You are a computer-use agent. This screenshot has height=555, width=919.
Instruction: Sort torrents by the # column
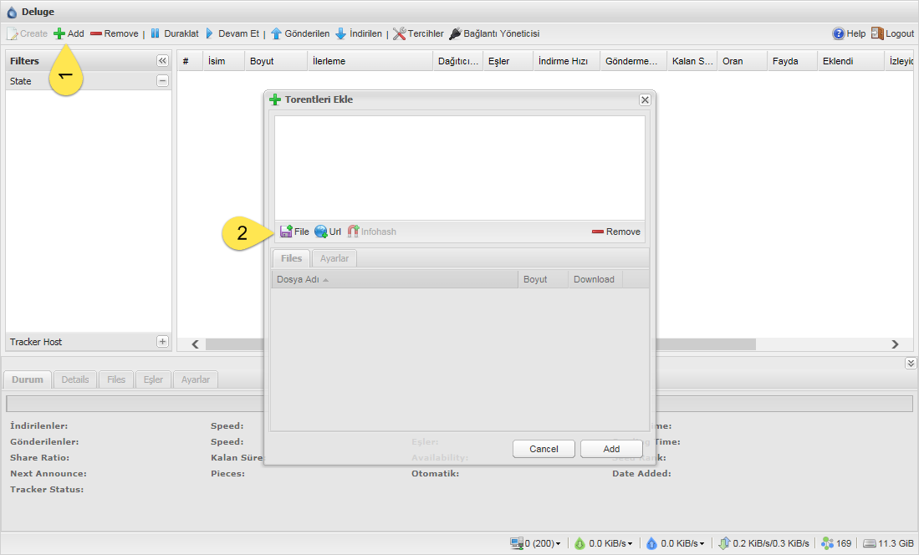point(191,61)
